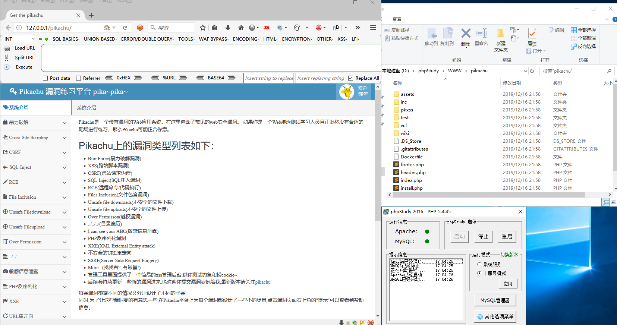Click 停止 button in phpStudy

483,236
